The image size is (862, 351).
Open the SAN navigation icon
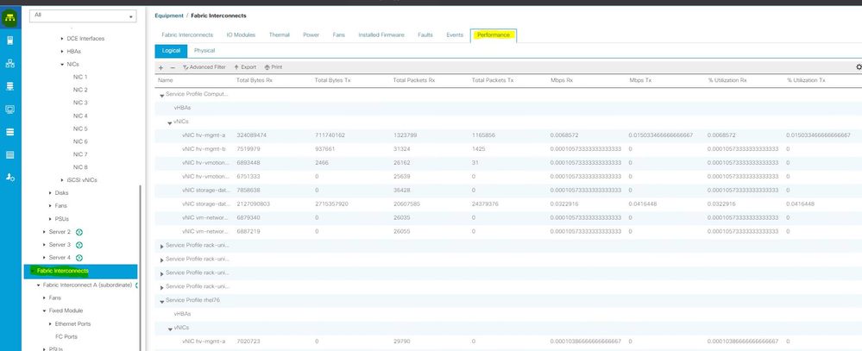pyautogui.click(x=9, y=86)
